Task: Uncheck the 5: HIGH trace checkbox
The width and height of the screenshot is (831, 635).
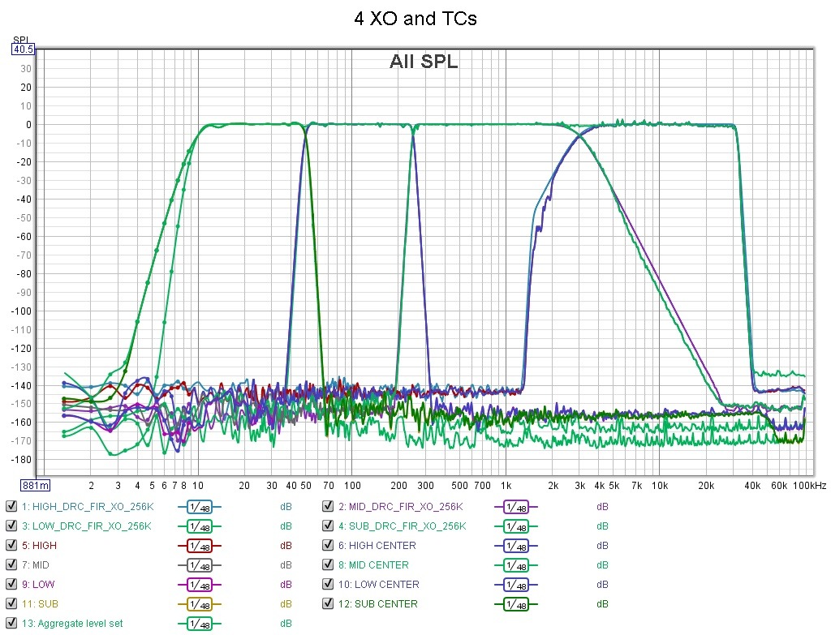Action: click(11, 545)
